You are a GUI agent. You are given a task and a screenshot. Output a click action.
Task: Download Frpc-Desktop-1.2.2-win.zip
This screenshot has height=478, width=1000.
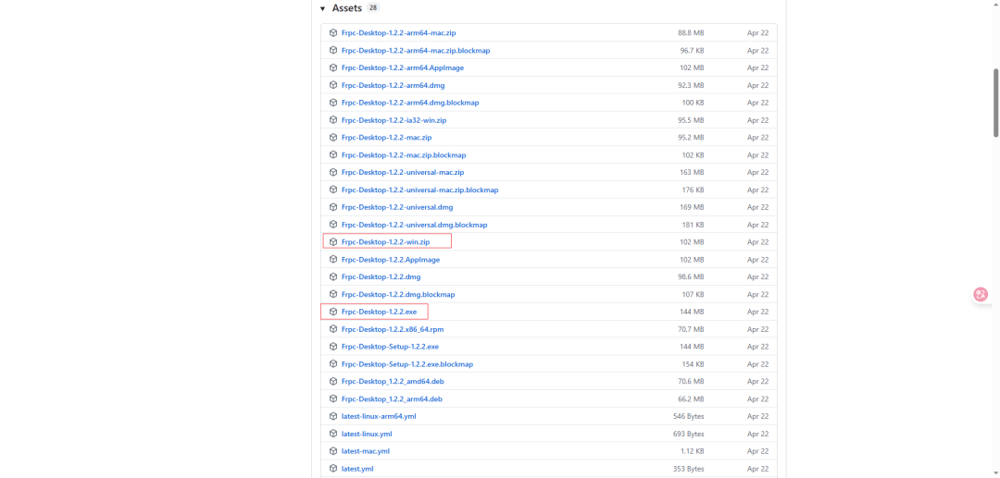point(385,242)
